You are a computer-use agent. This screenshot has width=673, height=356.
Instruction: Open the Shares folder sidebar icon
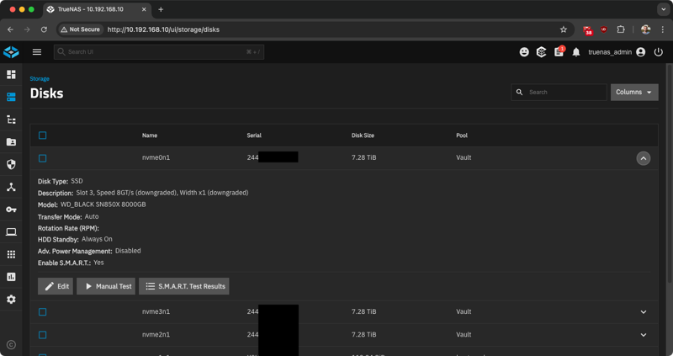coord(11,141)
